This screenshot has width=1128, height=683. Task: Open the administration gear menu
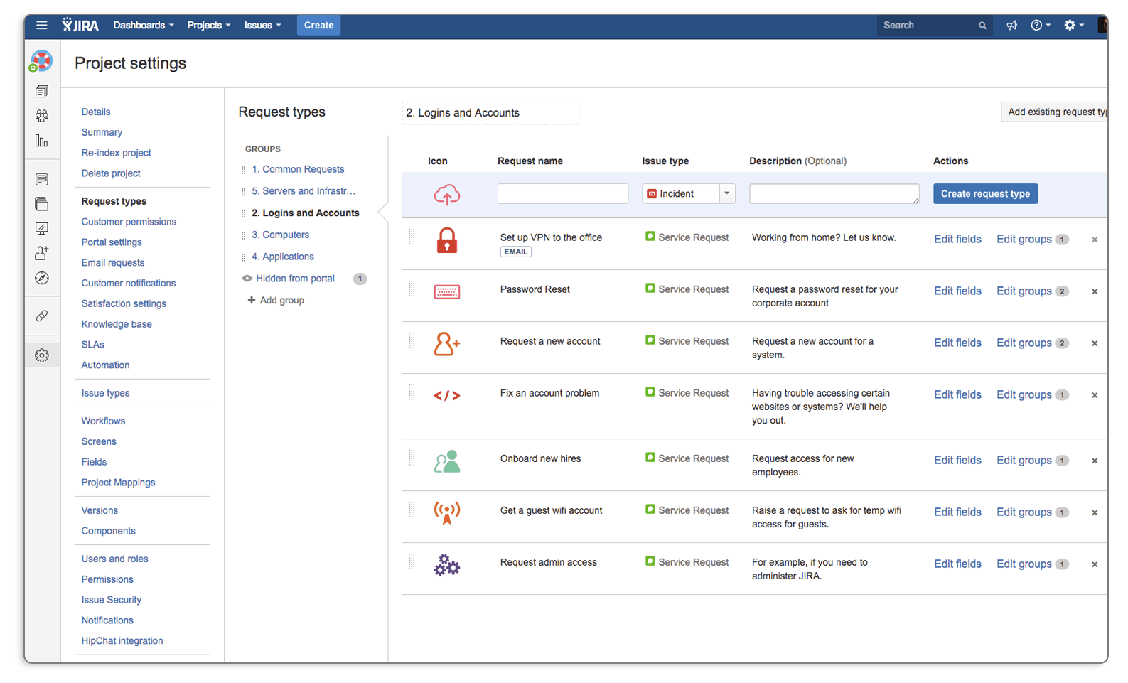click(1074, 26)
